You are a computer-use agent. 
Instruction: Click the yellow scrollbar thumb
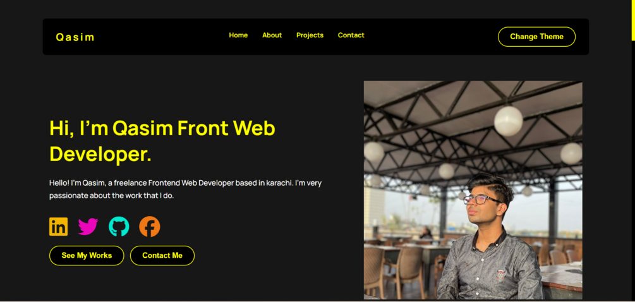[x=633, y=20]
